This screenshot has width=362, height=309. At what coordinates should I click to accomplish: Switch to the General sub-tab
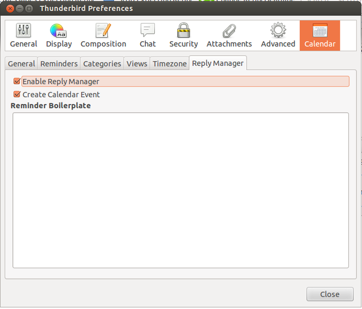click(x=21, y=64)
